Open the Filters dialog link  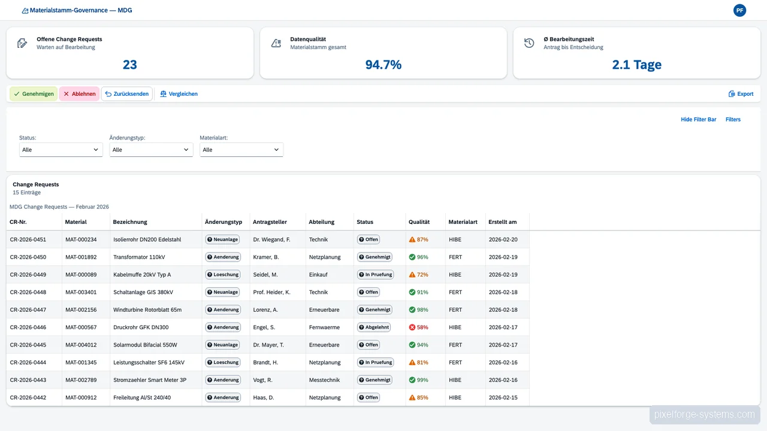(733, 120)
